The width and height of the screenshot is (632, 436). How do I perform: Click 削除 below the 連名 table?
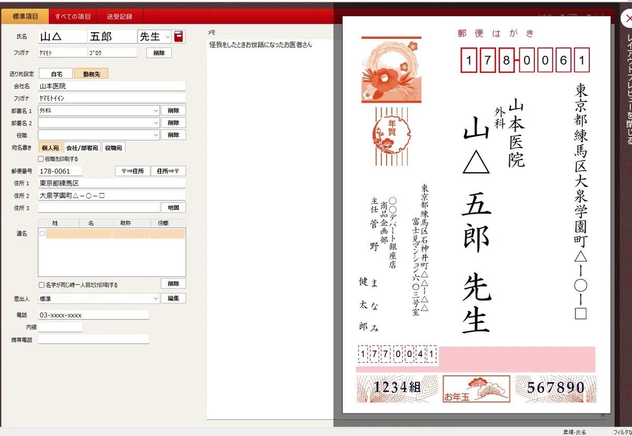pyautogui.click(x=173, y=284)
